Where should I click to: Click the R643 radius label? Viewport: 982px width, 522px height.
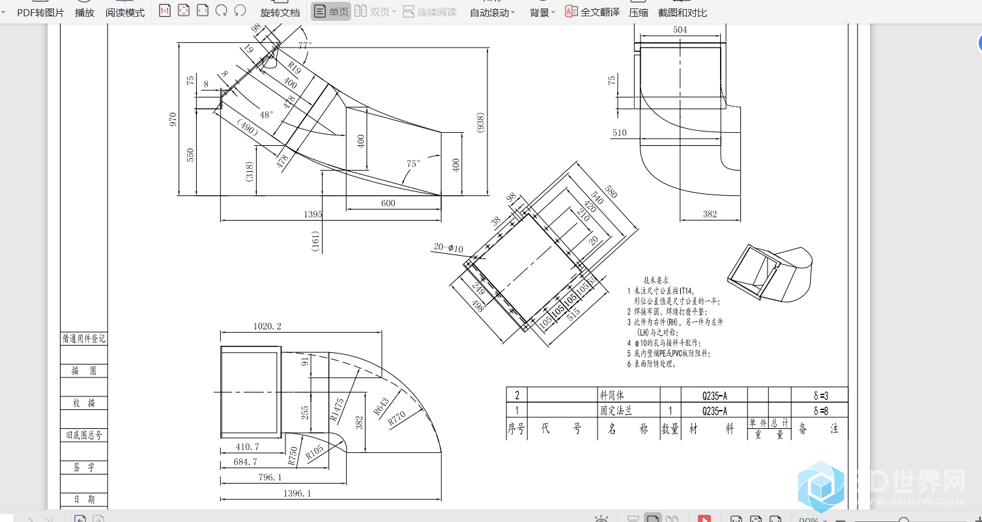click(x=381, y=406)
